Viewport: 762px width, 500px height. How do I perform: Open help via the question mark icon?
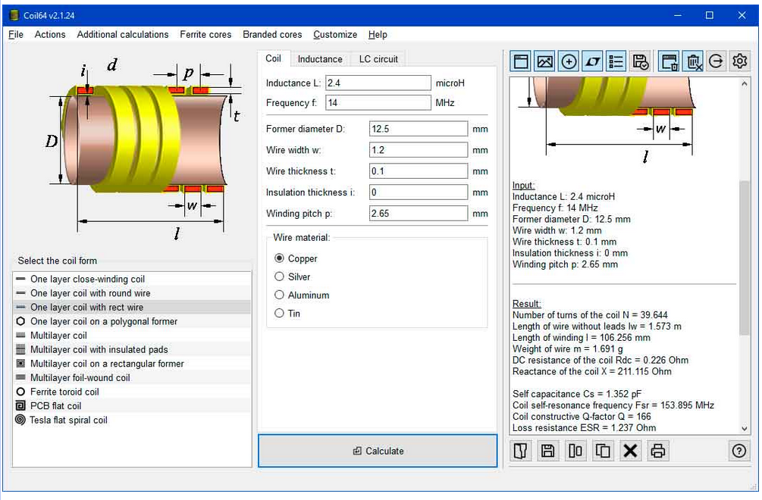738,451
